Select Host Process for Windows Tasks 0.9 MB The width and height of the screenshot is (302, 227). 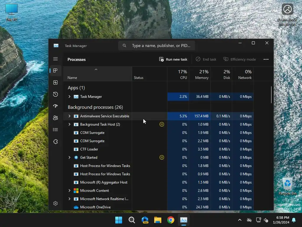click(158, 174)
